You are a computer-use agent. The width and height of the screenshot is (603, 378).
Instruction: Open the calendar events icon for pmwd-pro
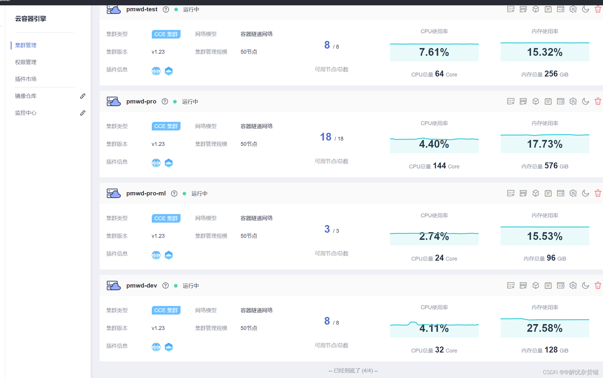click(x=548, y=101)
